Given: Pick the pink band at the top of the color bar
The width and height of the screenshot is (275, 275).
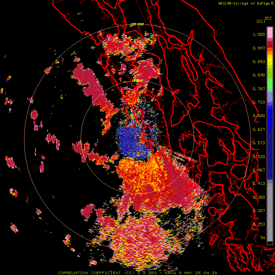Looking at the screenshot, I should [x=270, y=32].
